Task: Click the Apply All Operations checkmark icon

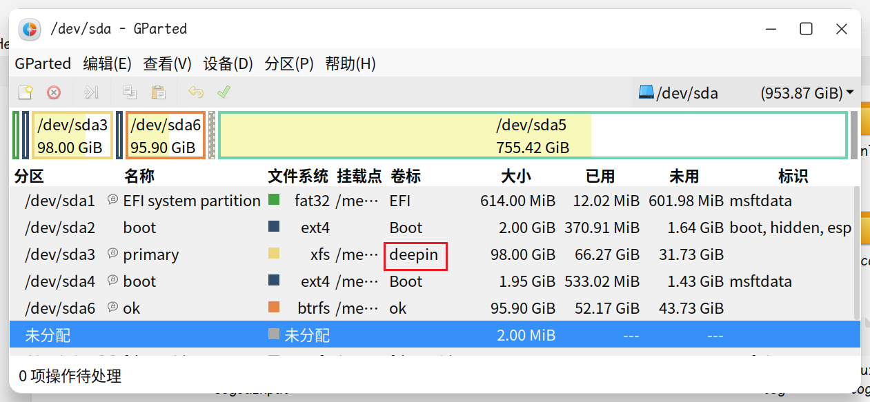Action: [x=224, y=92]
